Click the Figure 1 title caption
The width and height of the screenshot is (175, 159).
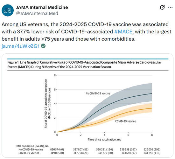84,65
